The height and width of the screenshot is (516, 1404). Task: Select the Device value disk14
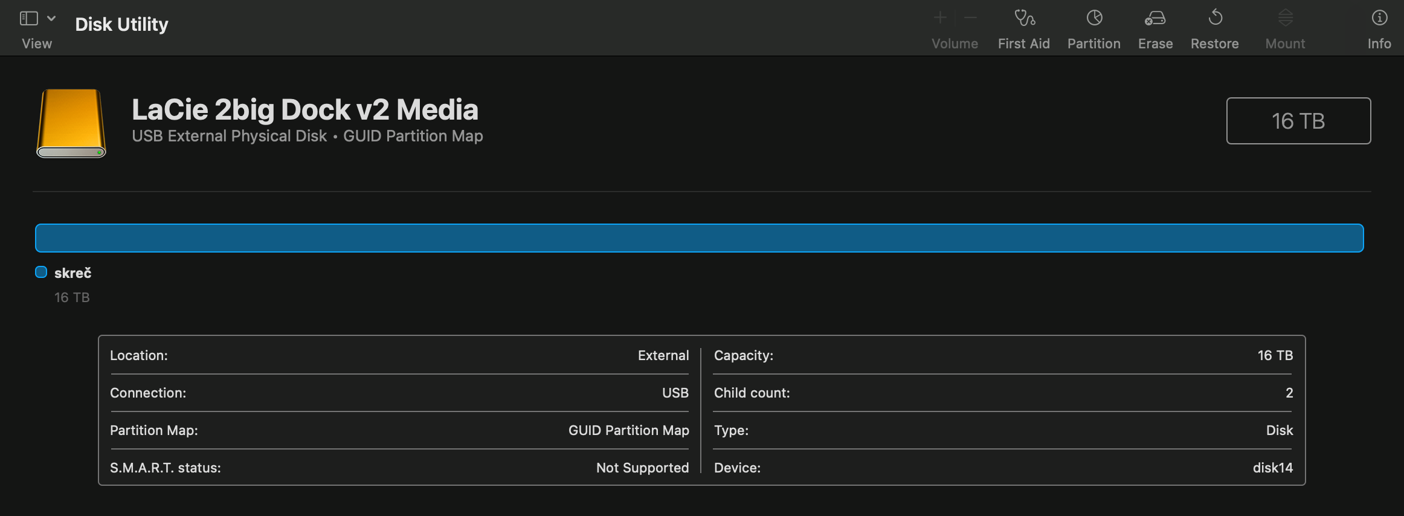click(x=1273, y=468)
